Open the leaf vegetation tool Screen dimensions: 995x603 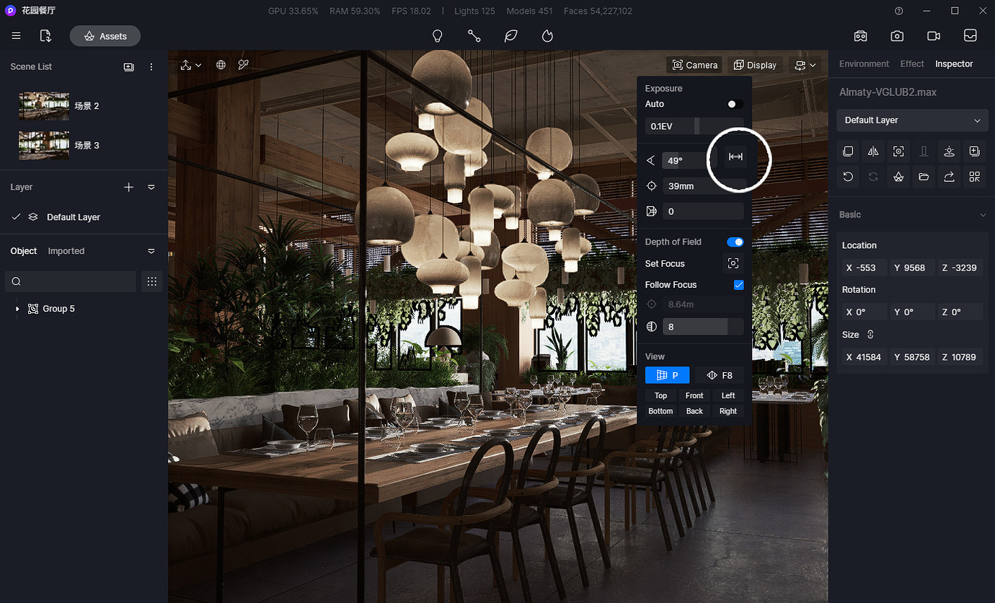click(x=510, y=35)
